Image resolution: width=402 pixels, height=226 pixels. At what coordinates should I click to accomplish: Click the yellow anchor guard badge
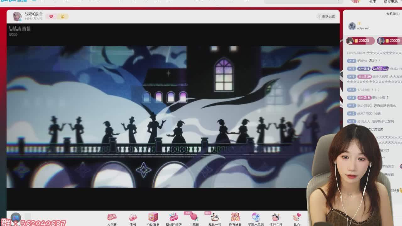pos(62,16)
